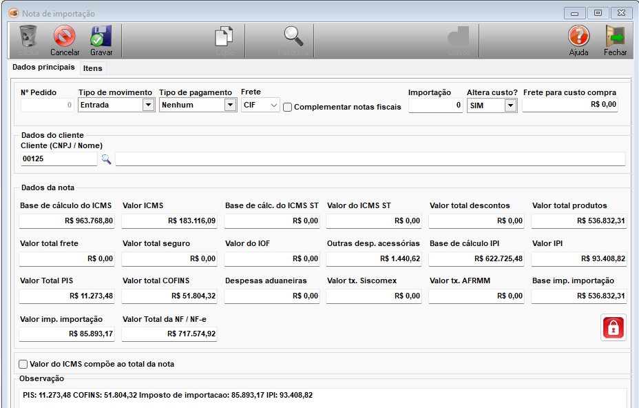639x408 pixels.
Task: Enable Complementar notas fiscais checkbox
Action: pos(288,107)
